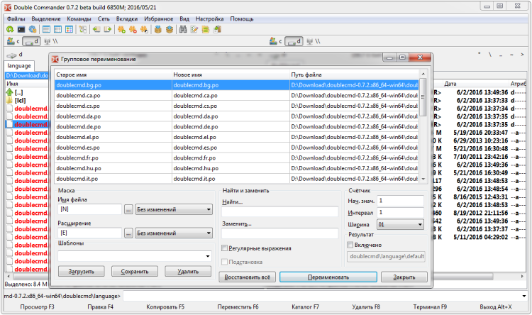Select the doublecmd.fr.po row in Старое имя
Viewport: 532px width, 315px height.
click(113, 157)
